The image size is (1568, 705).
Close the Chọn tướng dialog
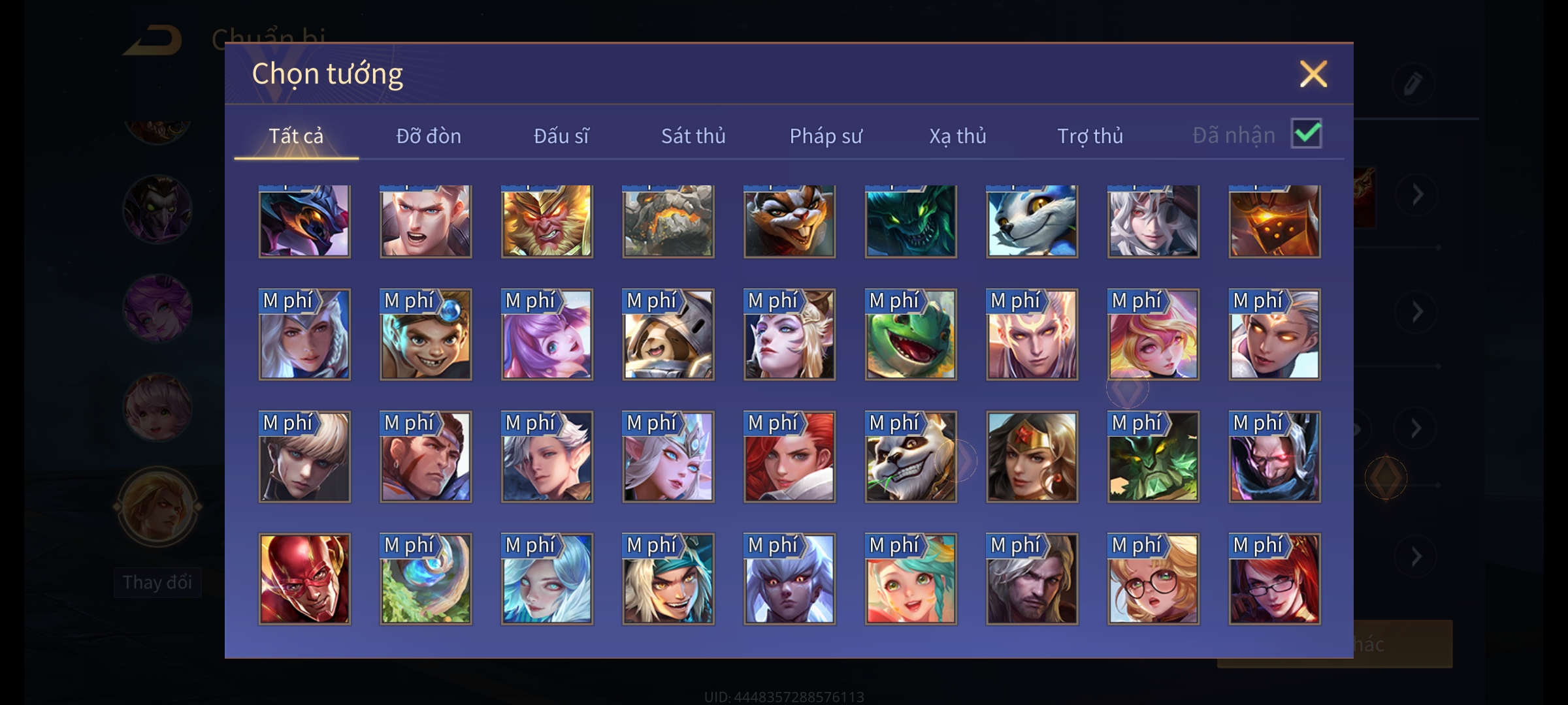(x=1313, y=74)
